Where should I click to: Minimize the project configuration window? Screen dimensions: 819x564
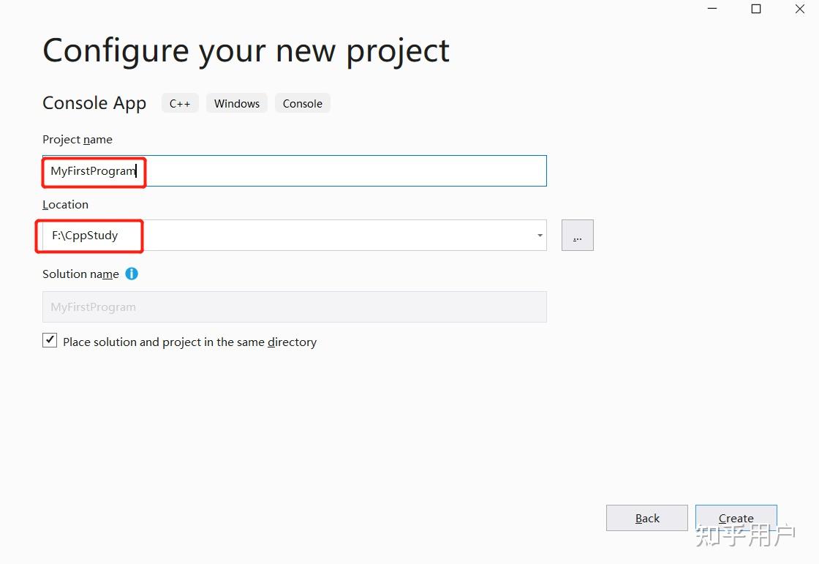(x=712, y=9)
